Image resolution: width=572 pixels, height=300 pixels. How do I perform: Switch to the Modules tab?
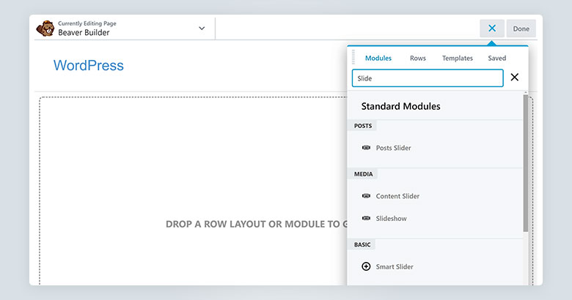(x=378, y=59)
